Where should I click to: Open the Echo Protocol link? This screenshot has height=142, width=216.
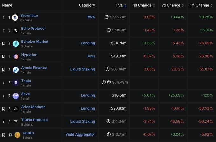point(34,29)
